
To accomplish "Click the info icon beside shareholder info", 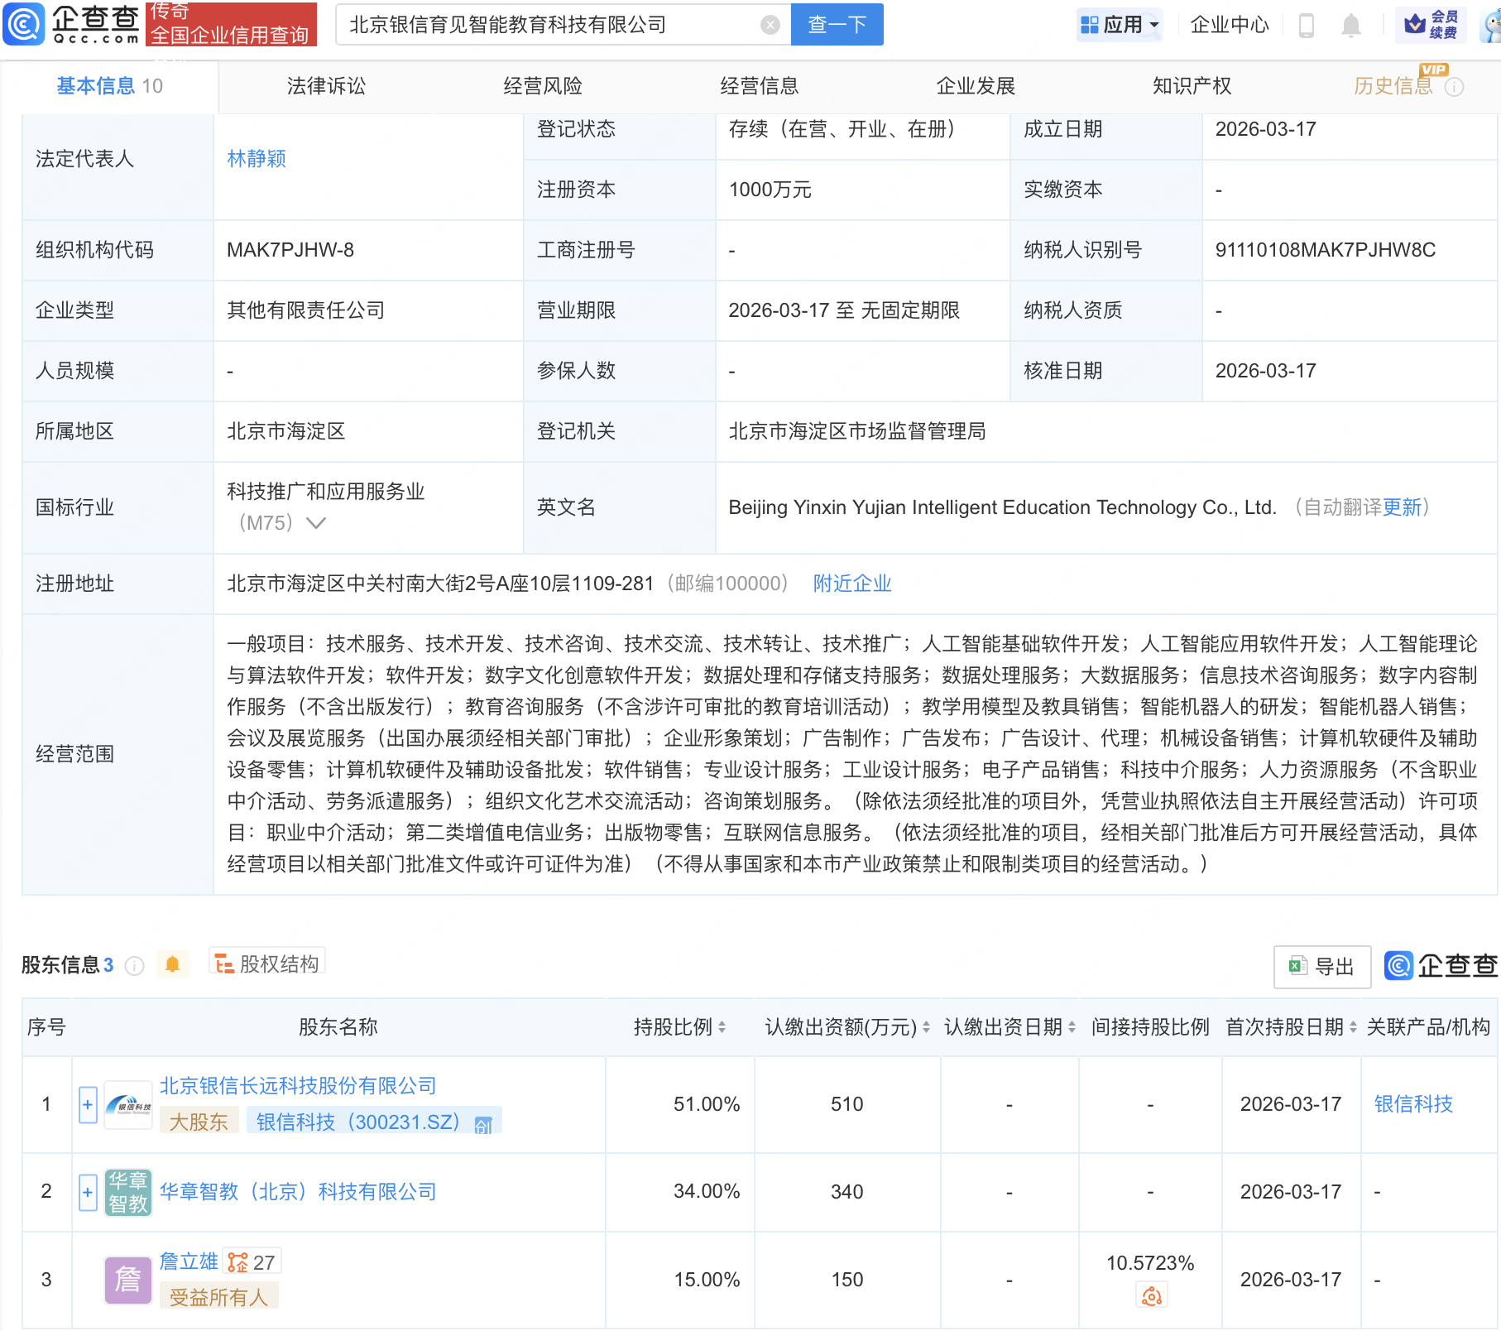I will click(x=134, y=966).
